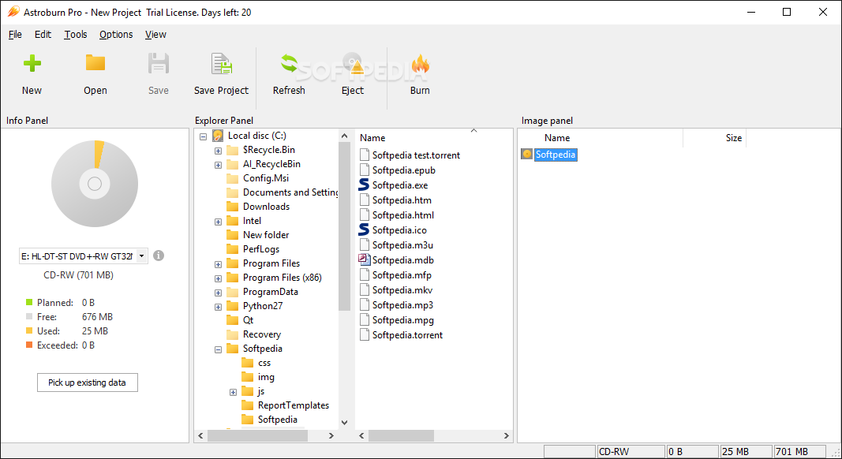Select the file Softpedia.html
The height and width of the screenshot is (459, 842).
(403, 215)
